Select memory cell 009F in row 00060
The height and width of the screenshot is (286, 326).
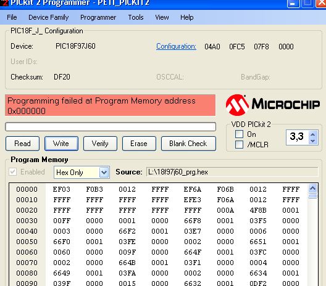pyautogui.click(x=127, y=252)
